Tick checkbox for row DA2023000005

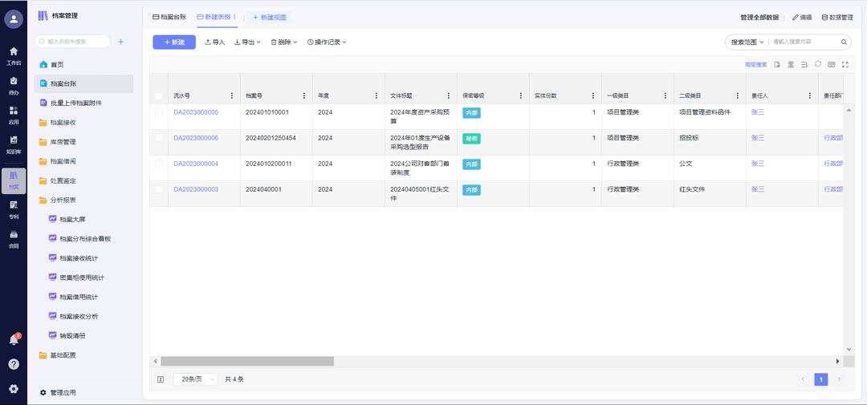click(x=159, y=112)
